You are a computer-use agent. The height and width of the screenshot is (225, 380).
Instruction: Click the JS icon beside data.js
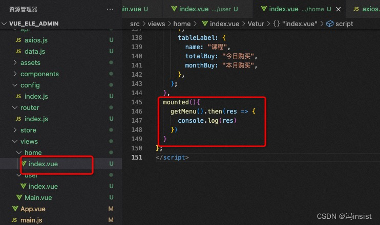(18, 51)
